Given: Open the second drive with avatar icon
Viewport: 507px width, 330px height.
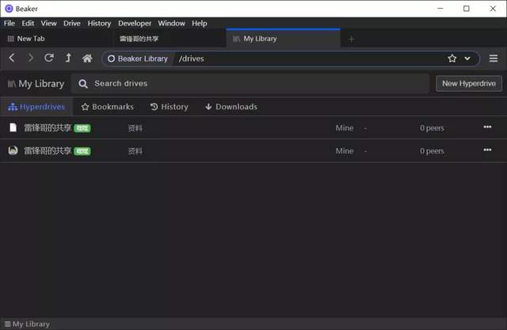Looking at the screenshot, I should coord(13,150).
